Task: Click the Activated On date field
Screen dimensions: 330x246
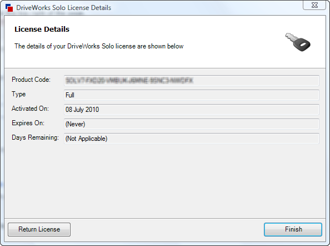Action: tap(192, 110)
